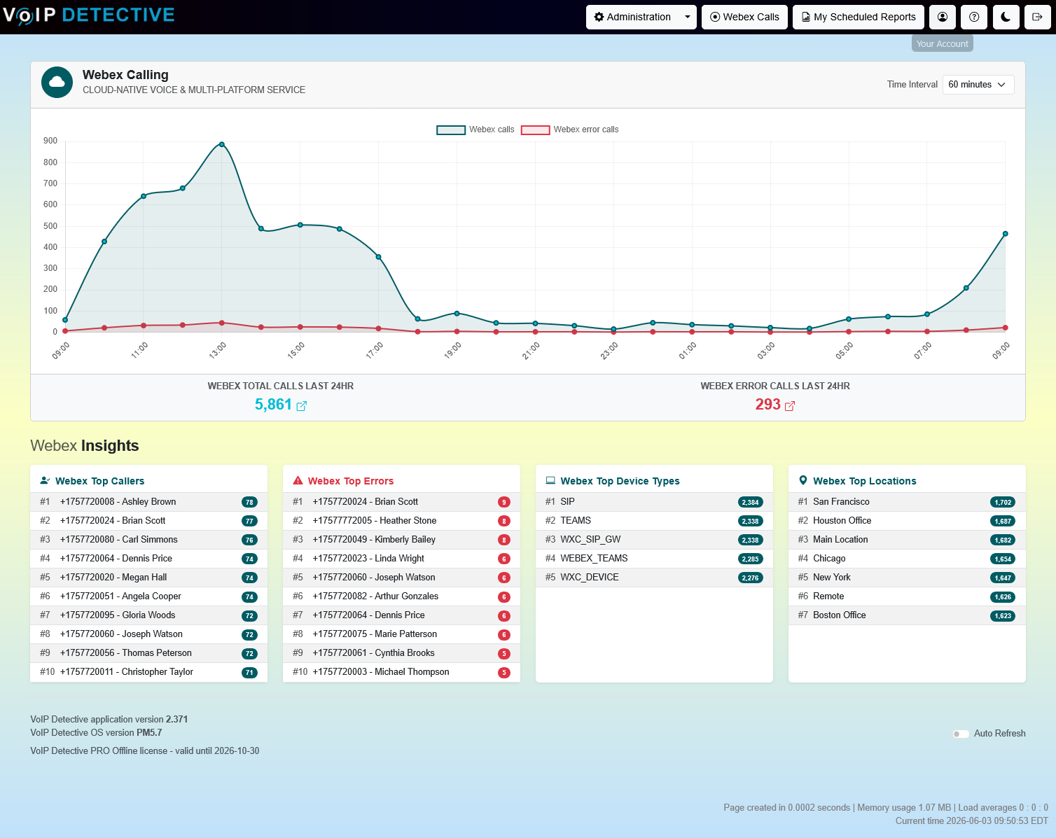Click the logout icon in the header
The height and width of the screenshot is (838, 1056).
[x=1037, y=17]
